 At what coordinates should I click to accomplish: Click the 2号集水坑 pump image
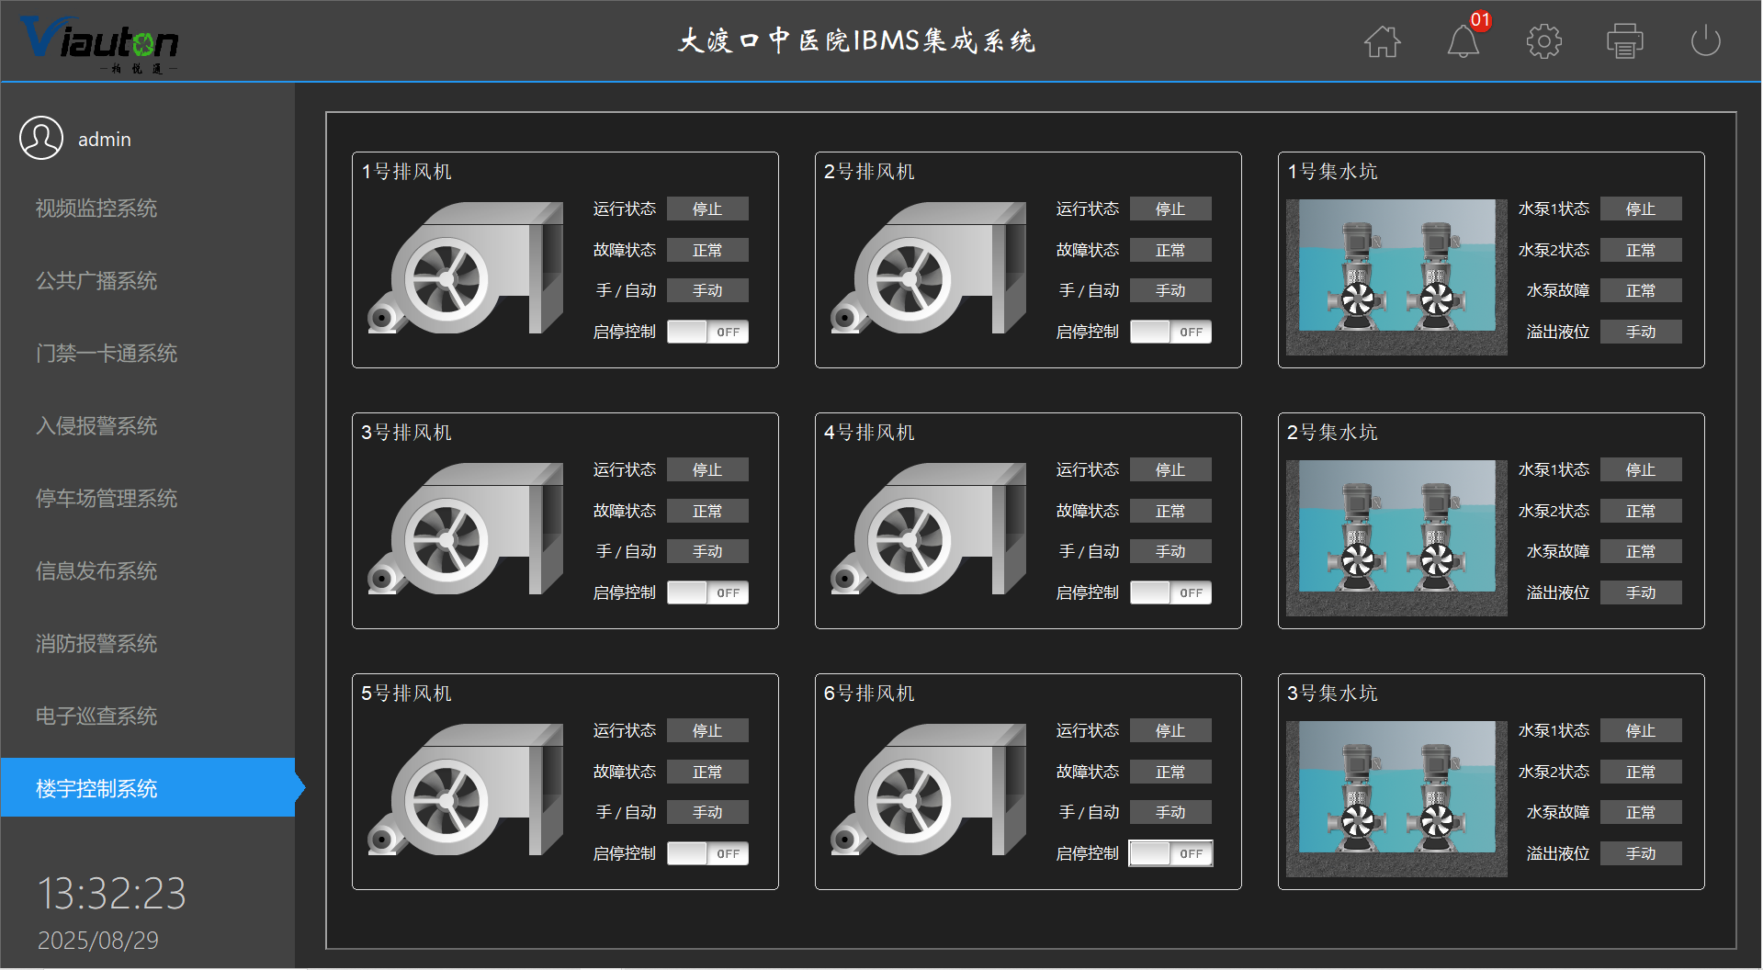point(1396,537)
